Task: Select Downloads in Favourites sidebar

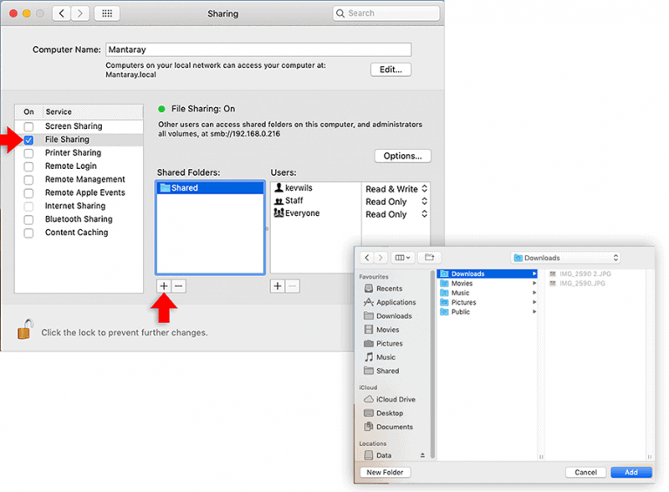Action: pos(389,316)
